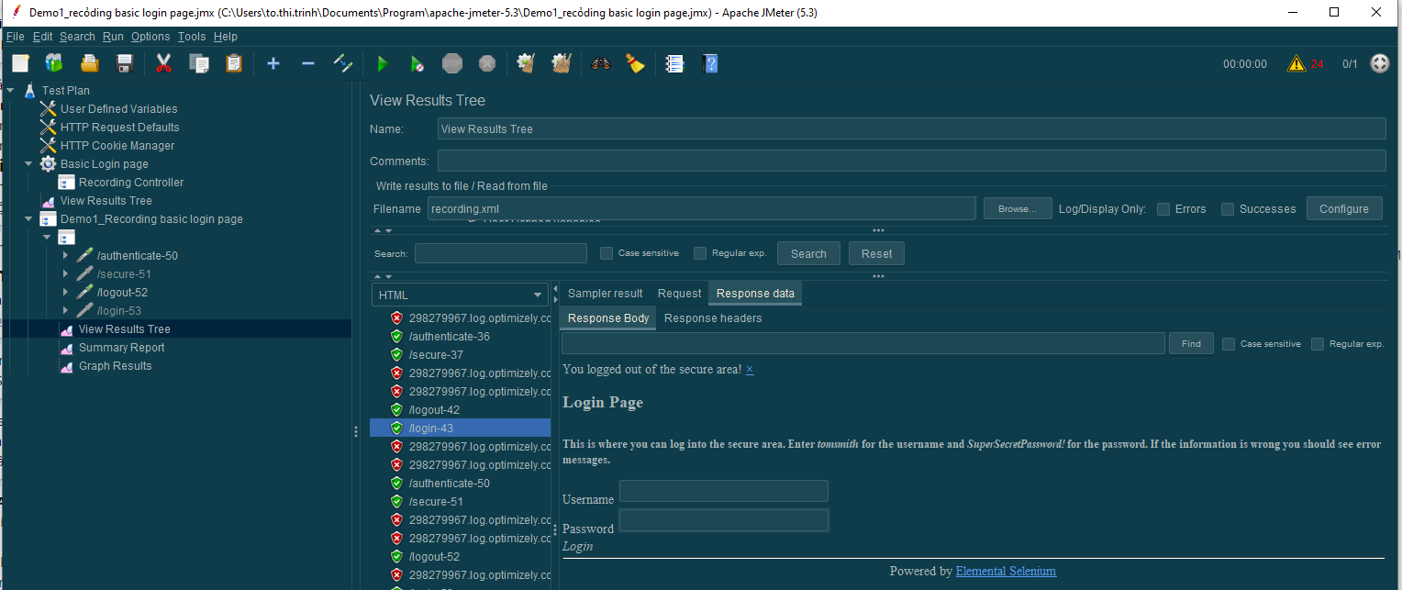This screenshot has height=590, width=1402.
Task: Expand the /authenticate-50 sampler node
Action: (65, 256)
